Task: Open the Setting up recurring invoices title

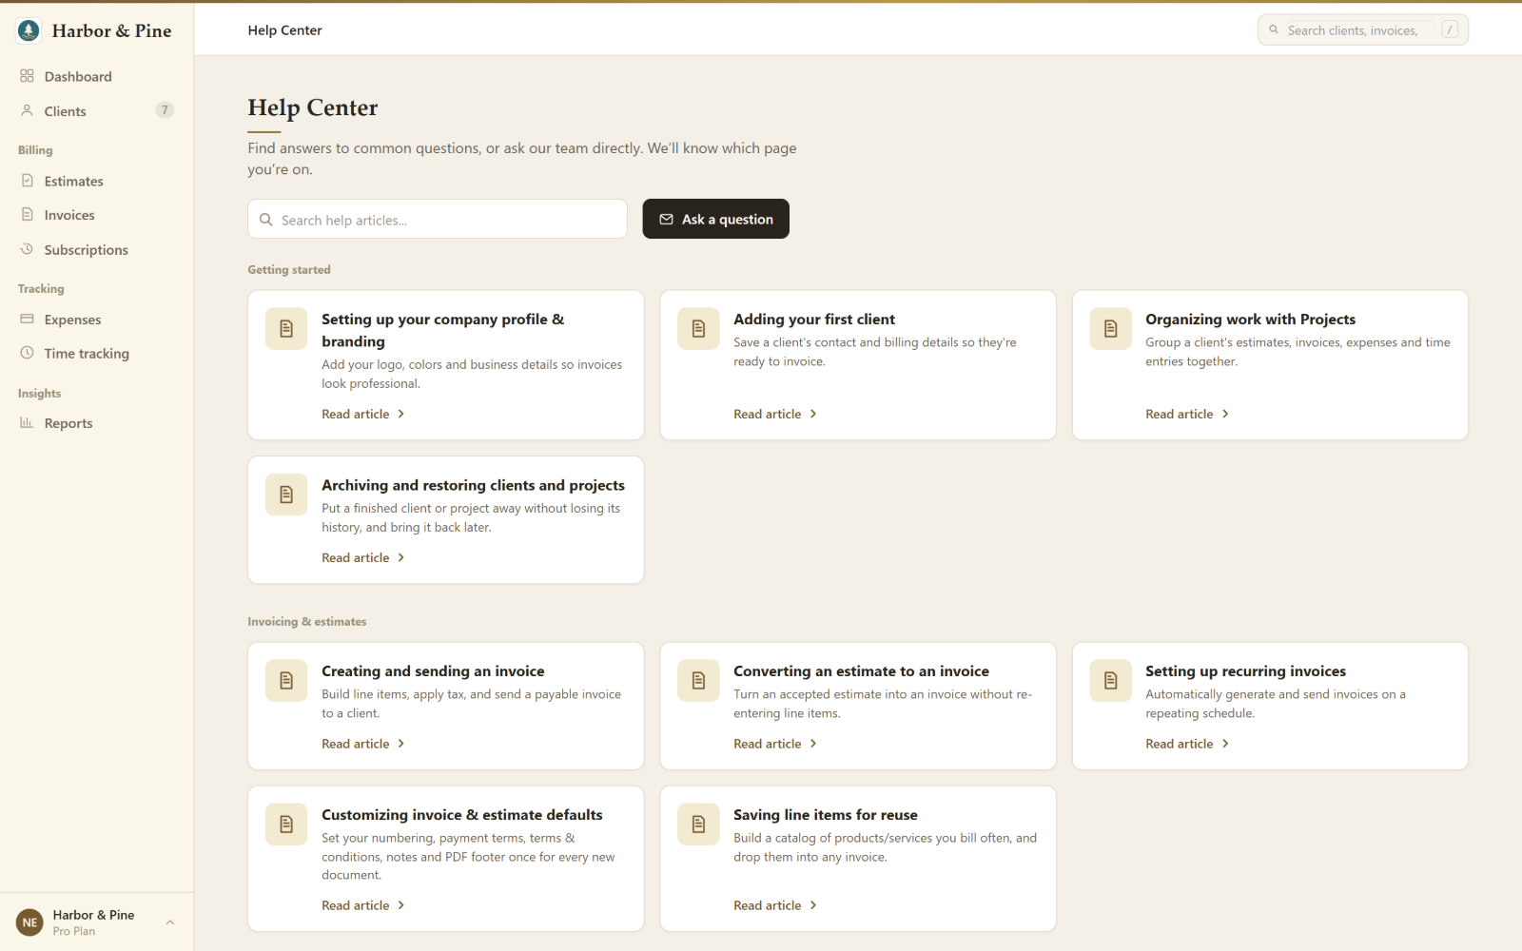Action: click(x=1245, y=671)
